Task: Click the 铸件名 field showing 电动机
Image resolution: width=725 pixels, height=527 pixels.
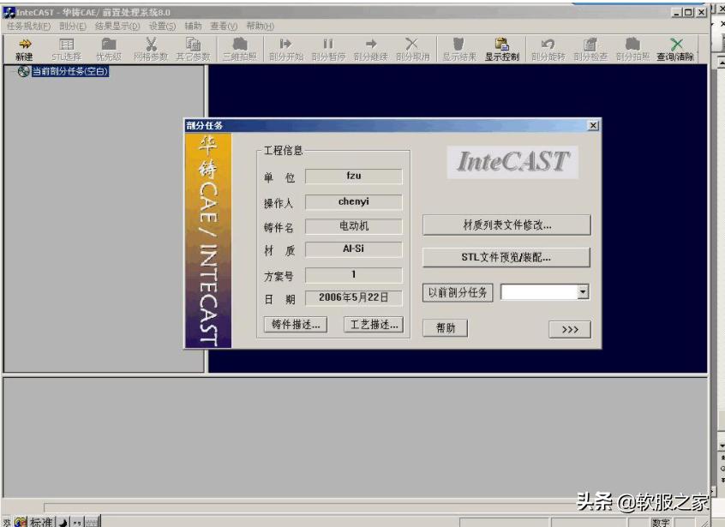Action: [x=353, y=227]
